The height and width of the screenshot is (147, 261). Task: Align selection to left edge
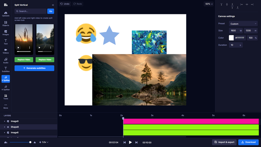(x=242, y=4)
